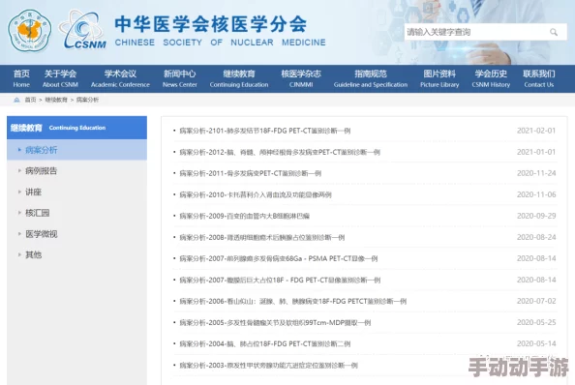This screenshot has width=575, height=385.
Task: Open the 继续教育 Continuing Education menu
Action: point(239,78)
